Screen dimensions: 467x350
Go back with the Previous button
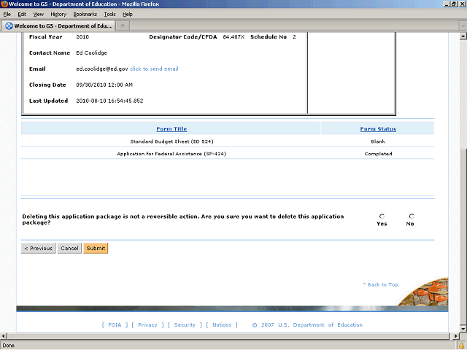point(38,248)
